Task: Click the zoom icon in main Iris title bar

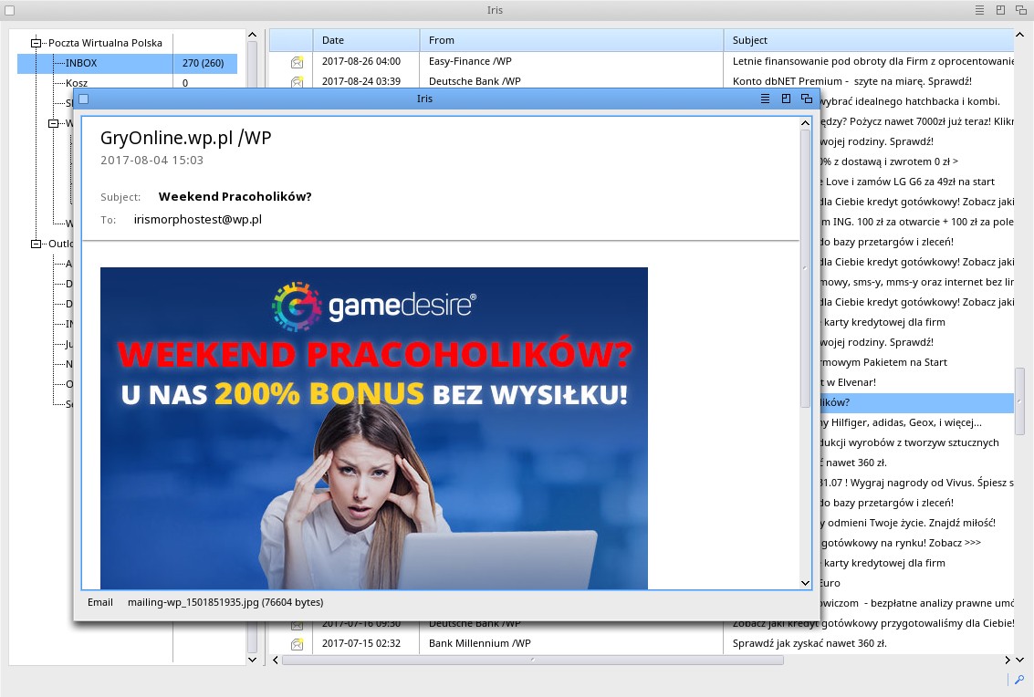Action: [1000, 10]
